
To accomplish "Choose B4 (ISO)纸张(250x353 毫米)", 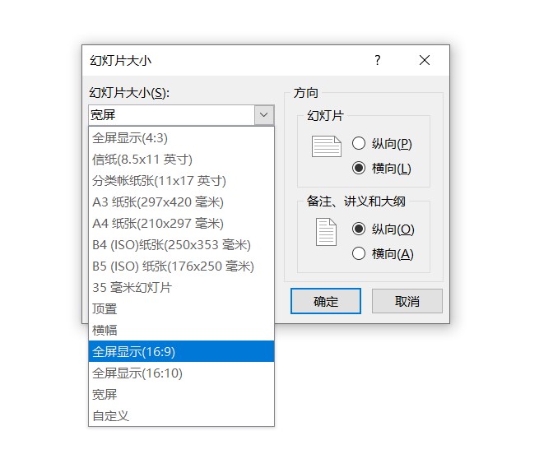I will coord(181,244).
